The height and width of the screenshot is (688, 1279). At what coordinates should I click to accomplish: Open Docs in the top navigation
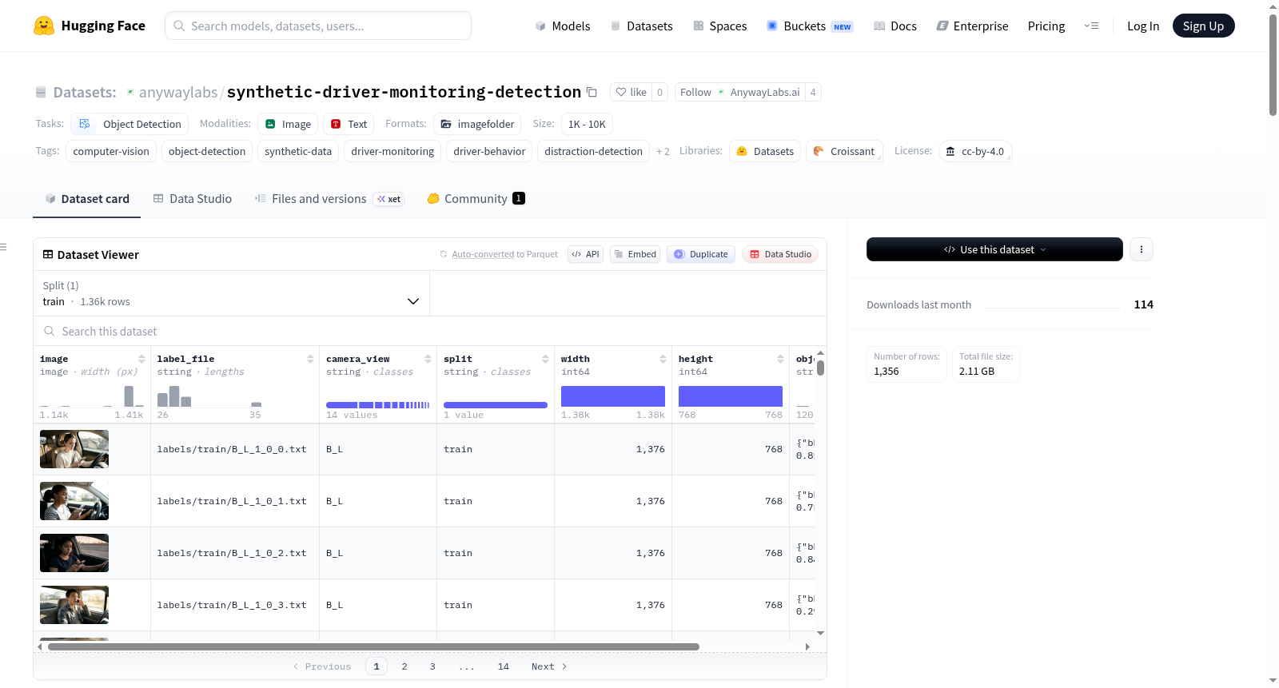tap(895, 26)
